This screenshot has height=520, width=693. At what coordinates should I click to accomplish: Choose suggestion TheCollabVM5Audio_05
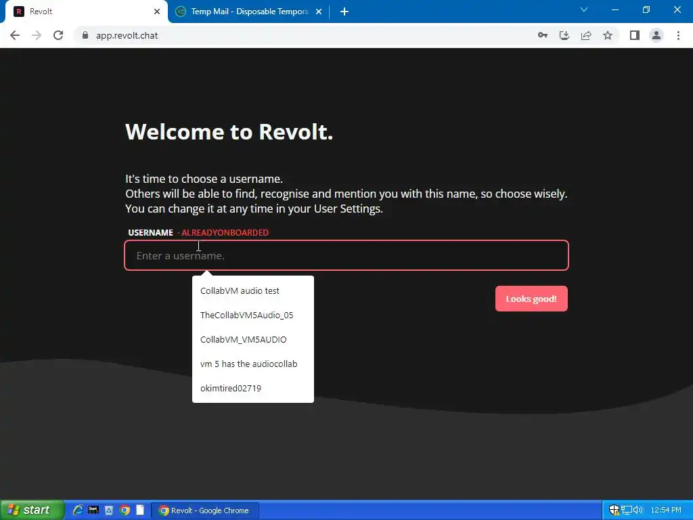tap(253, 315)
